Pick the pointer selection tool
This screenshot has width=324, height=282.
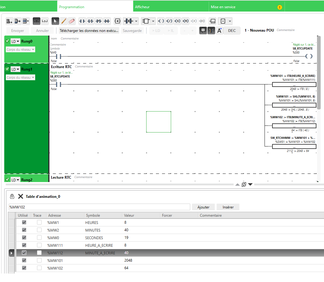(55, 21)
